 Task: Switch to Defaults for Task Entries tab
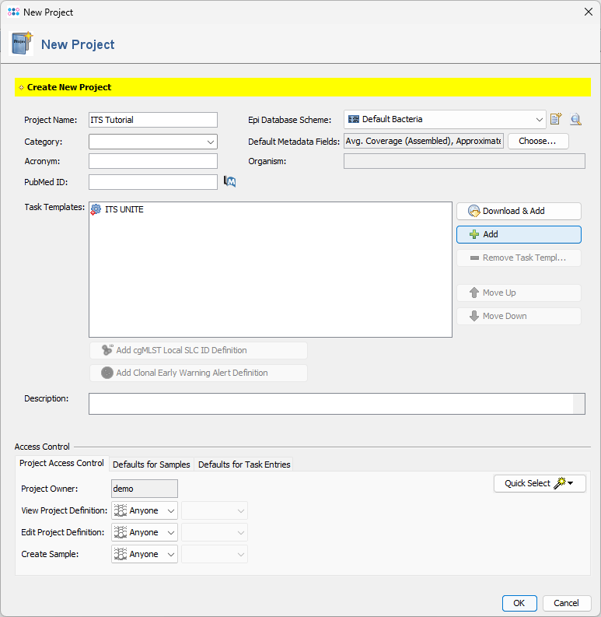tap(244, 465)
